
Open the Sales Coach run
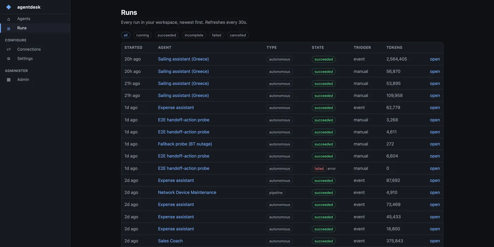pos(435,241)
